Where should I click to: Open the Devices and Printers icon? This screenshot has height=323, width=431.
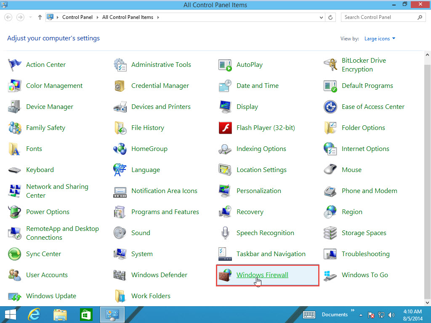pyautogui.click(x=120, y=107)
